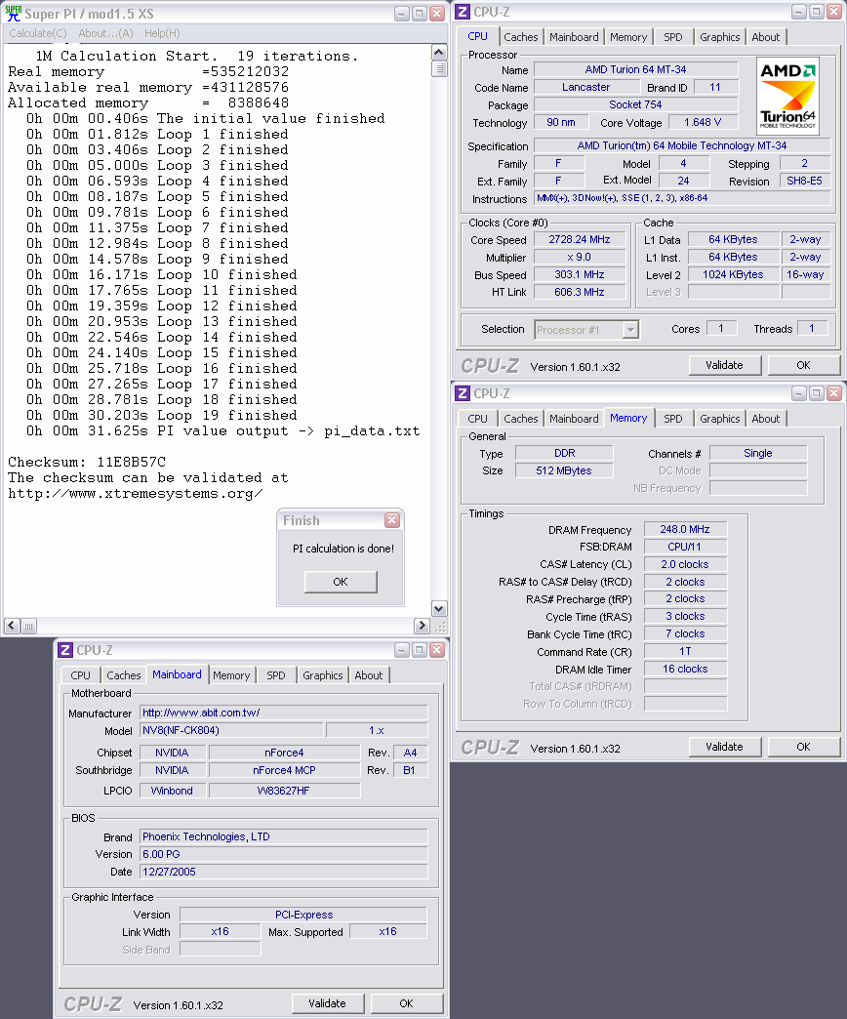Click the CPU-Z logo icon in Memory window title
This screenshot has width=847, height=1019.
click(463, 393)
